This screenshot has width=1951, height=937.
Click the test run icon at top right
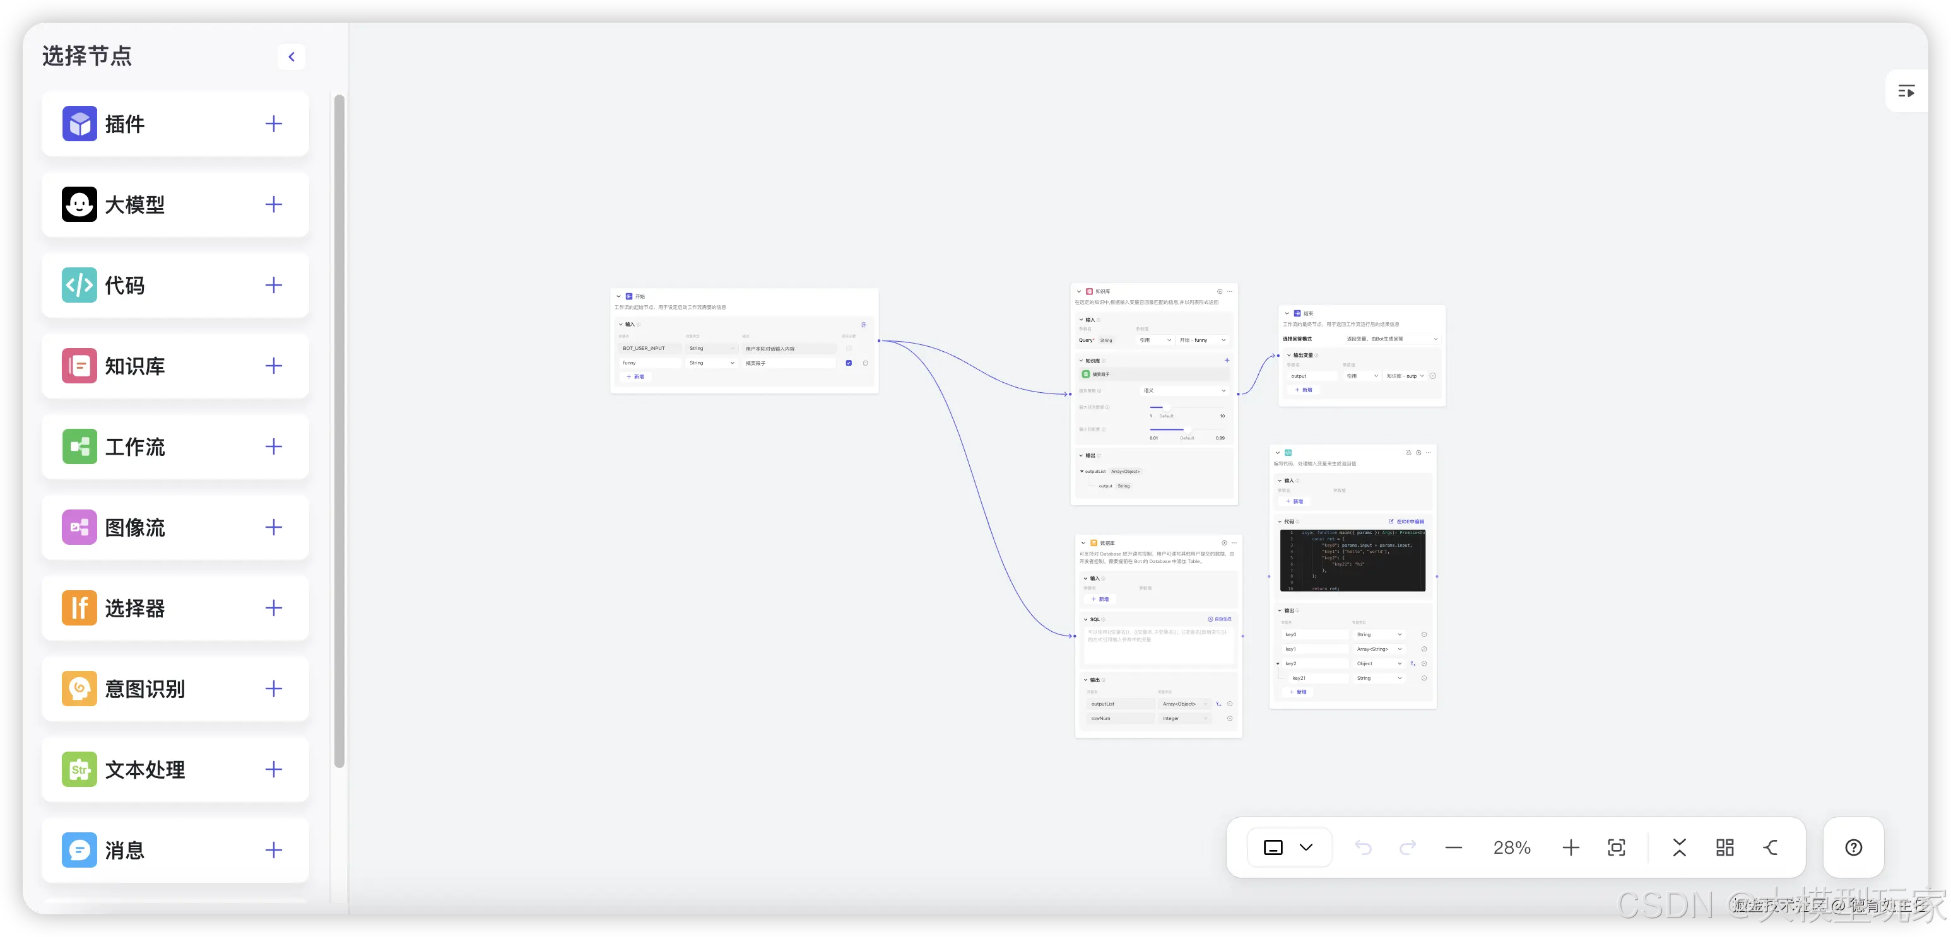point(1906,91)
